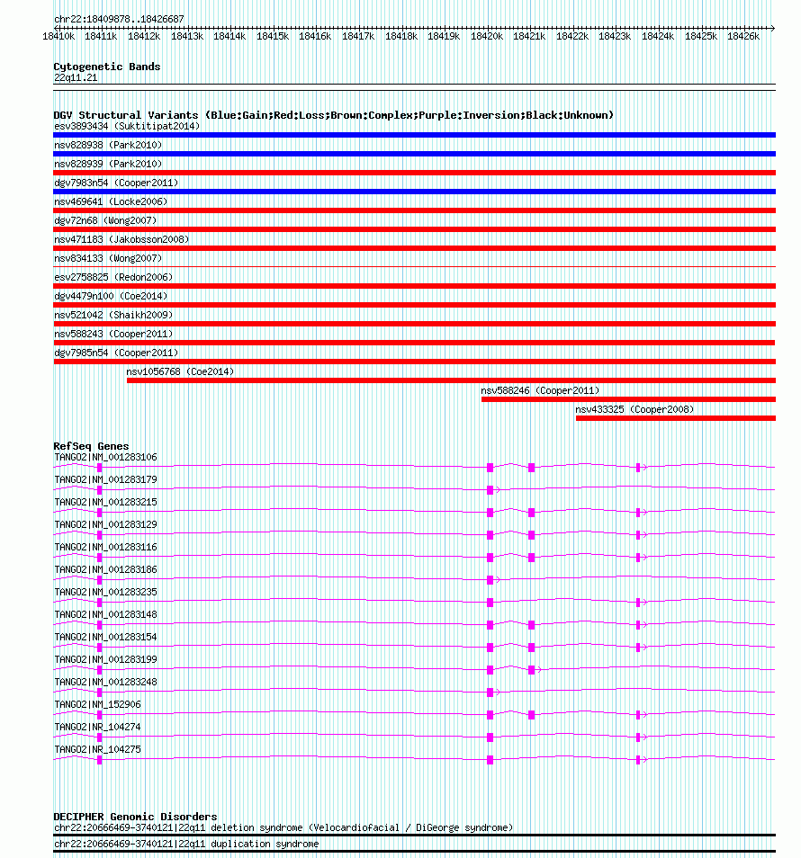
Task: Open variant dgv72n68 (Wong2007)
Action: (105, 220)
